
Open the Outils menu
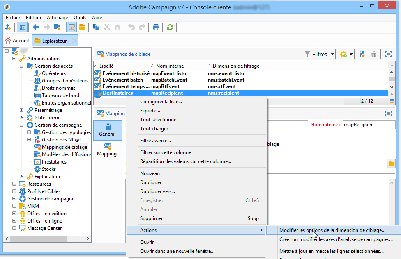80,17
